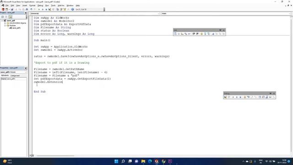Toggle Design Mode icon in Standard toolbar

(x=50, y=9)
